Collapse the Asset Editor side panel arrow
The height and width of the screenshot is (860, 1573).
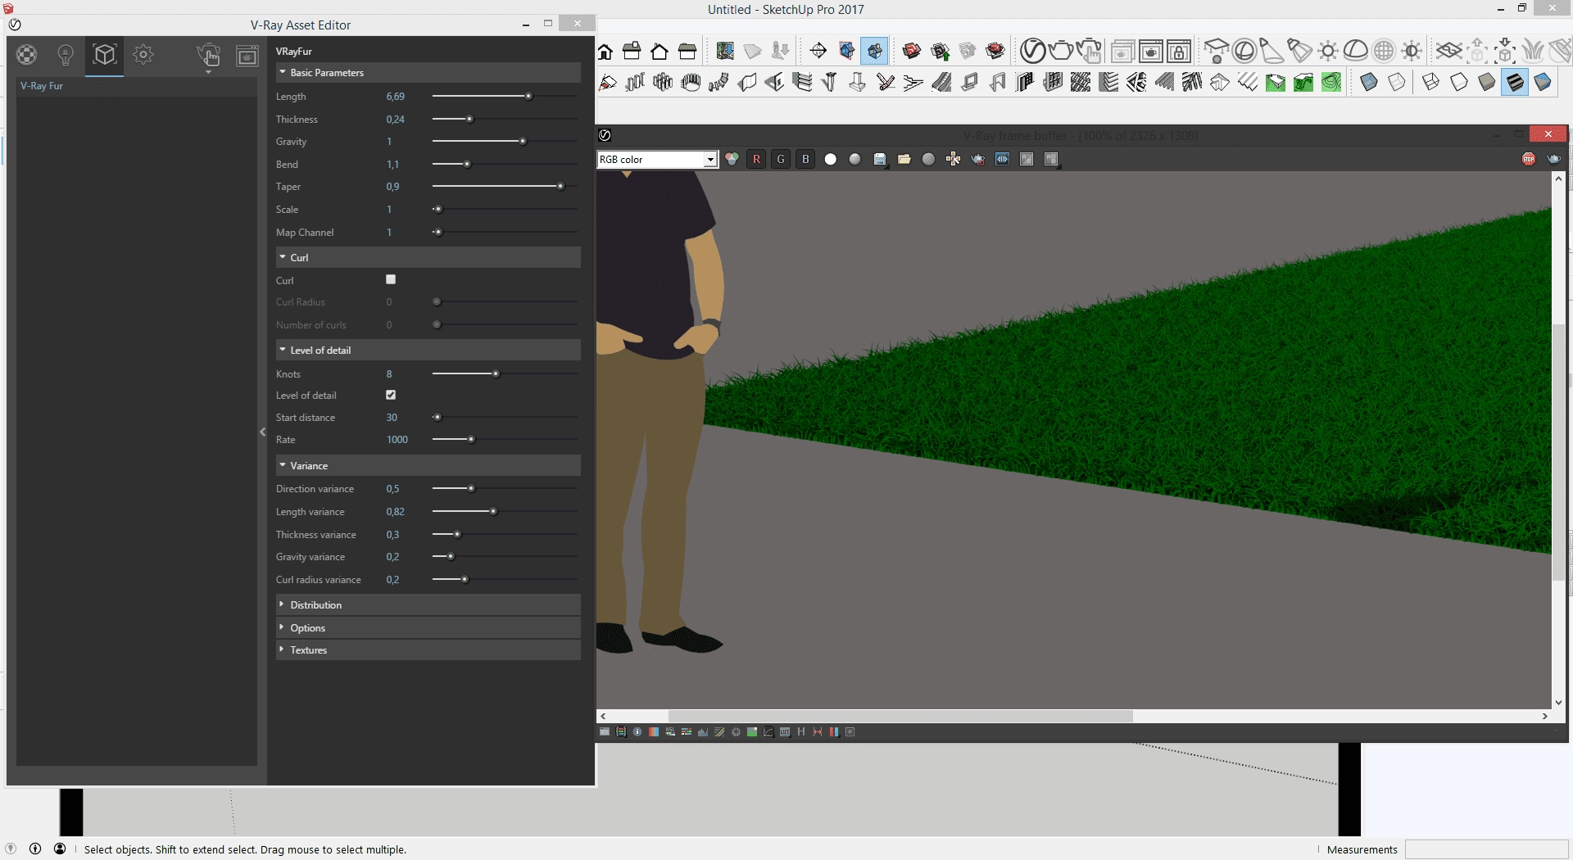pyautogui.click(x=262, y=432)
